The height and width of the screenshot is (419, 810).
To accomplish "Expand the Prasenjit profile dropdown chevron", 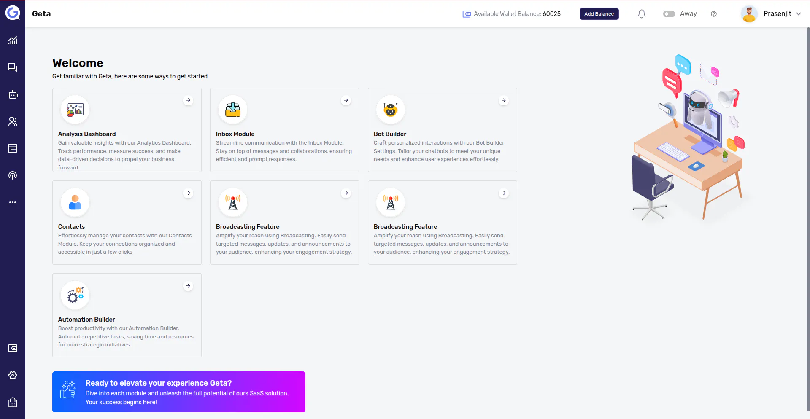I will tap(799, 14).
